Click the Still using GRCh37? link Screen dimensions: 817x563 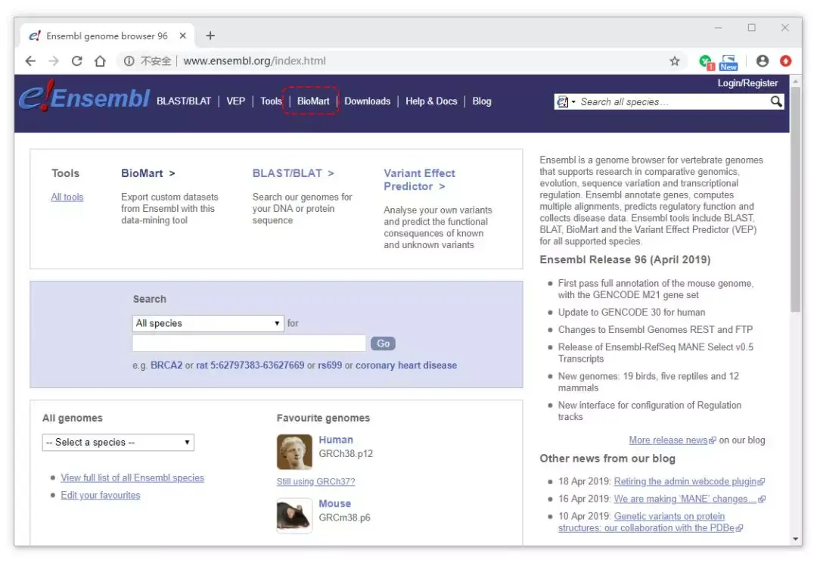[315, 482]
